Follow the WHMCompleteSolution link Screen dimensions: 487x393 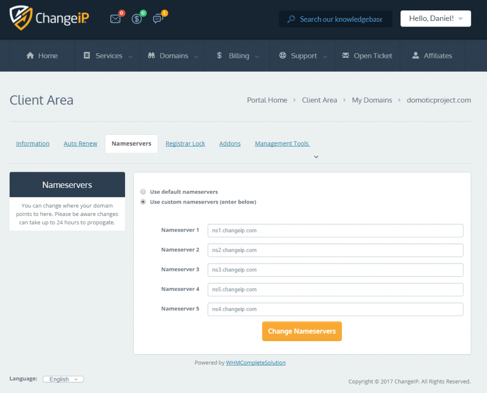click(255, 363)
